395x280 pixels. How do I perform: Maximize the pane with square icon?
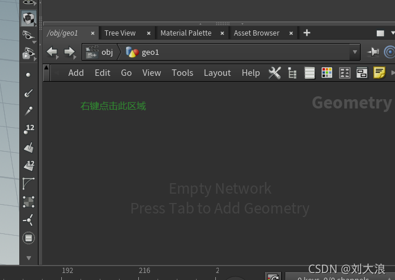[380, 33]
